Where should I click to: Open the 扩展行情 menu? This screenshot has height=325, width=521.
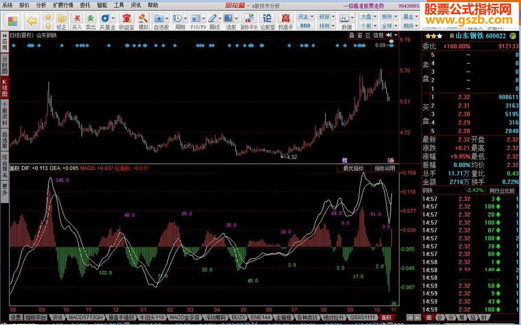tap(63, 5)
